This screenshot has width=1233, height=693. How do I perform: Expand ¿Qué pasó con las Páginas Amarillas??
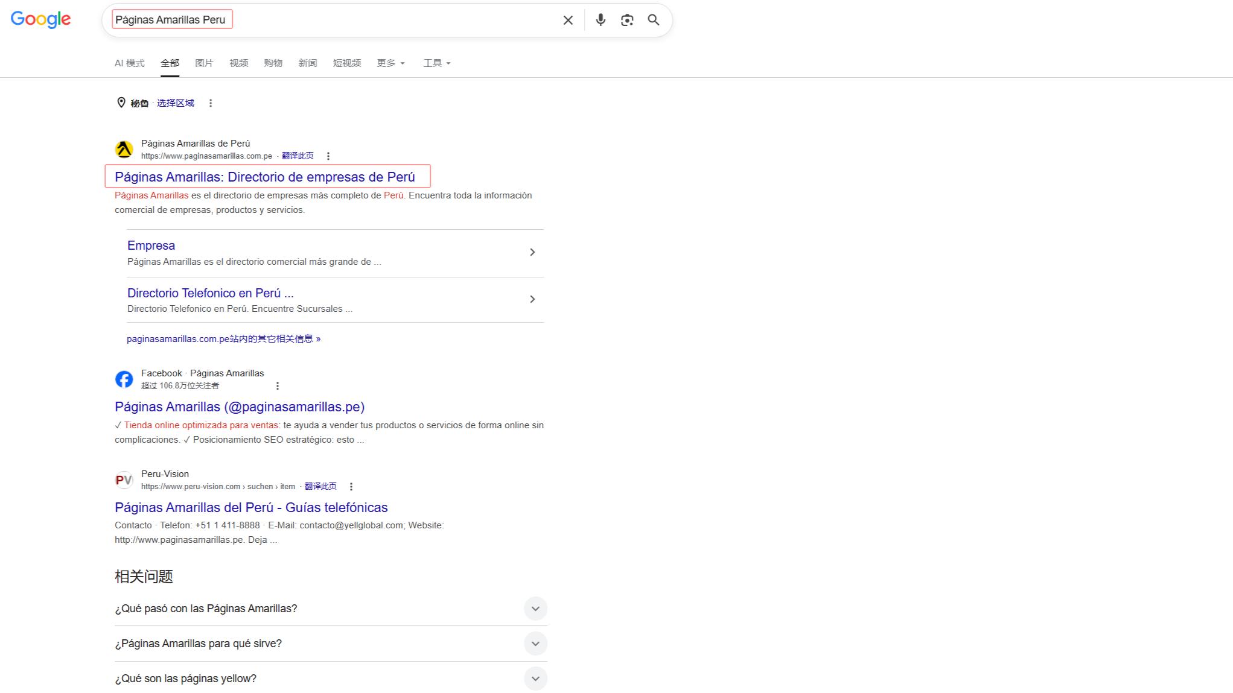[331, 609]
